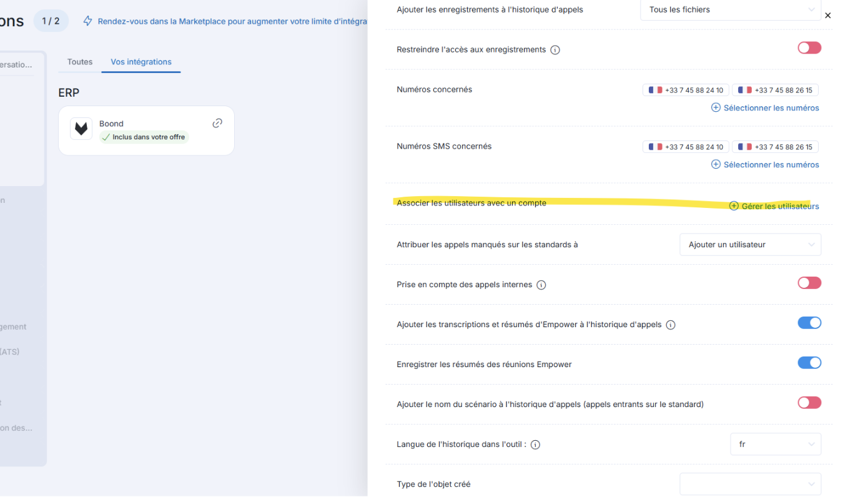Close the settings panel with the X

(x=828, y=16)
